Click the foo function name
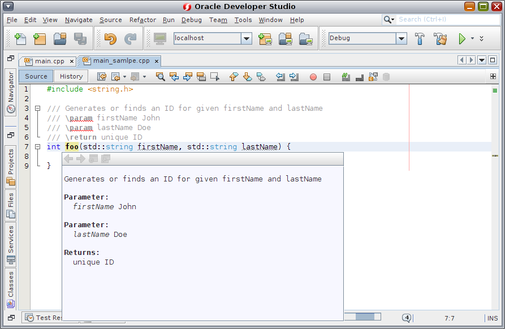 point(72,147)
